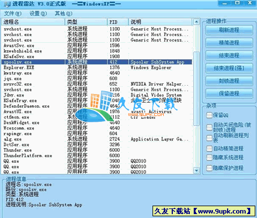Screen dimensions: 257x218
Task: Click the process list vertical scrollbar thumb
Action: click(x=197, y=88)
